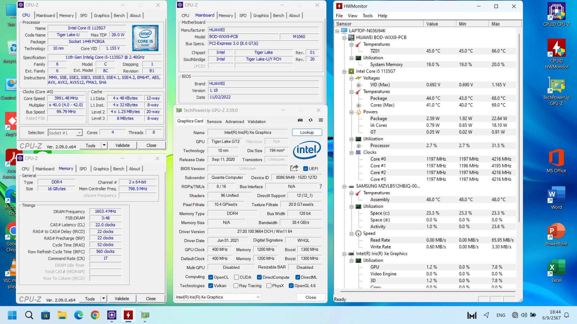Toggle DirectCompute checkbox
The height and width of the screenshot is (324, 577).
(259, 277)
